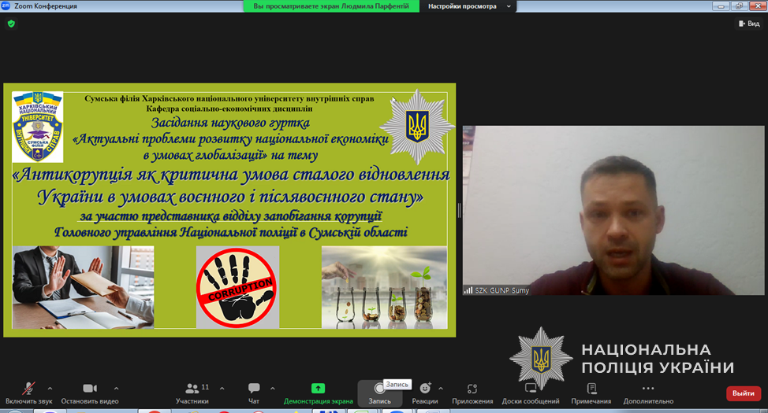The height and width of the screenshot is (413, 768).
Task: Stop the camera with Остановить видео
Action: coord(89,393)
